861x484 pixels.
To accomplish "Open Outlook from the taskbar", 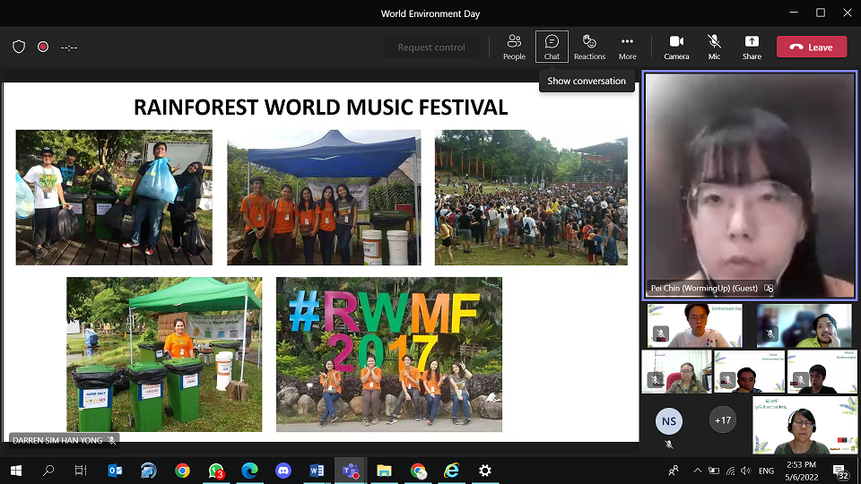I will 115,471.
